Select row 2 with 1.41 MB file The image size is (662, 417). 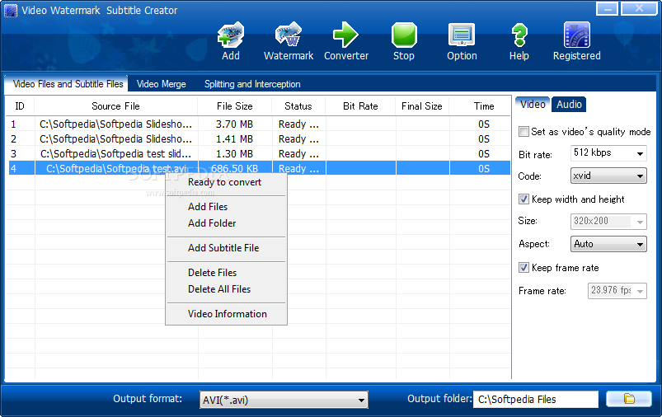point(257,138)
